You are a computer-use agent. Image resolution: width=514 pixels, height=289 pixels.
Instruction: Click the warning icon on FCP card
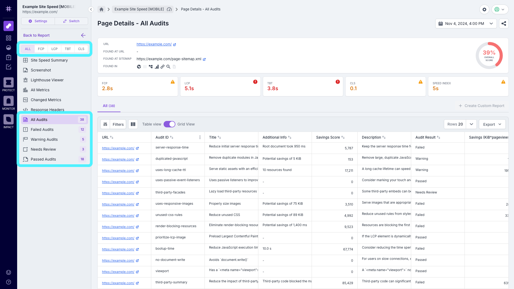173,82
